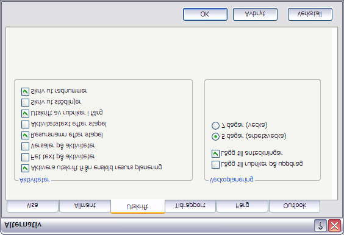Toggle Aktivera utskrift från enskild resurs planering
The image size is (344, 235).
[x=25, y=168]
